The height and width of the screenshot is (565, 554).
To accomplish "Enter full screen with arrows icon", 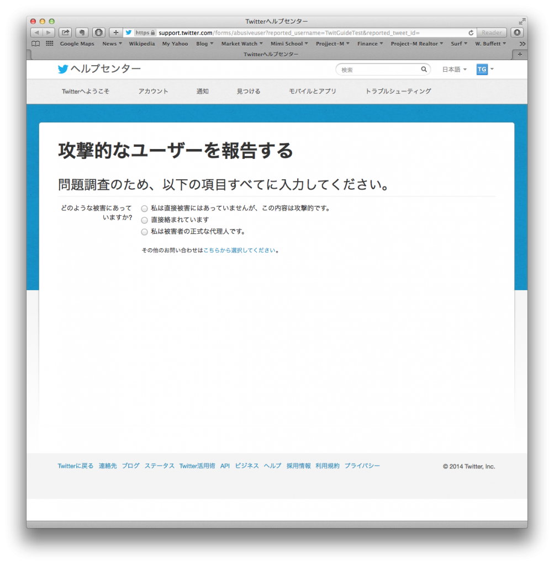I will point(522,22).
